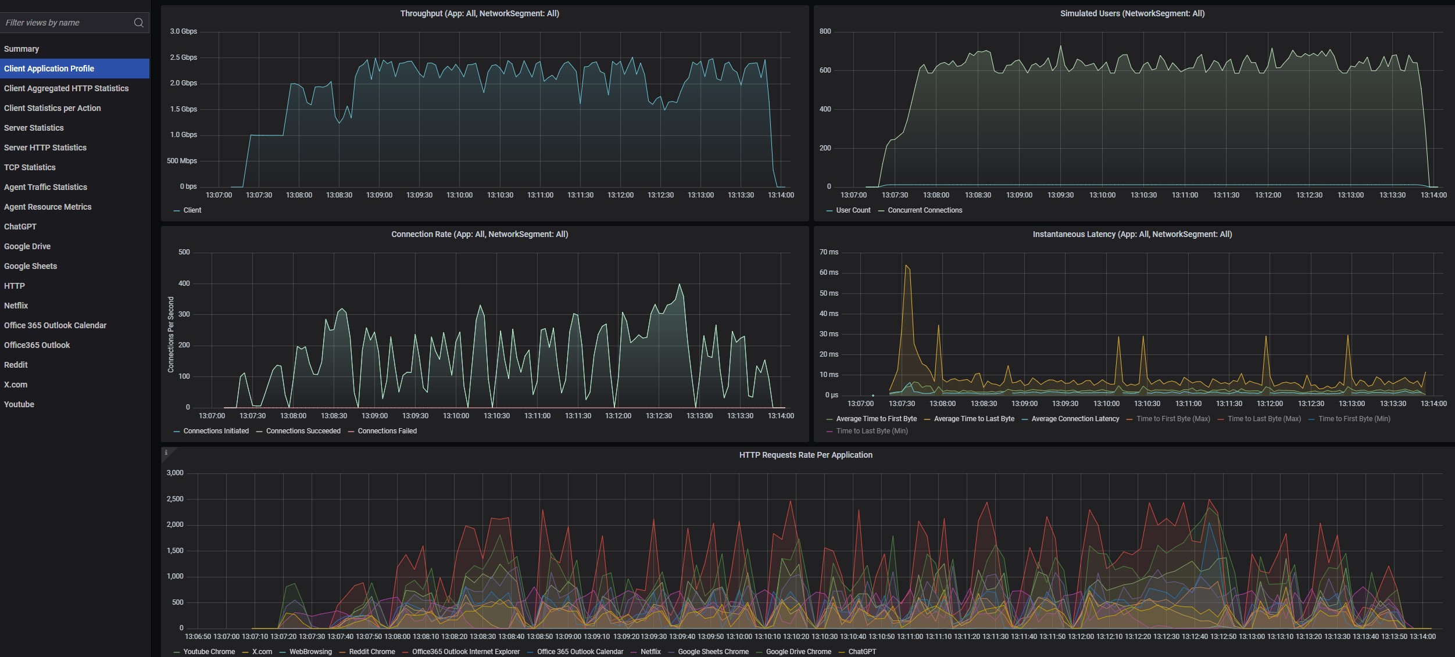Select Client Aggregated HTTP Statistics view
This screenshot has width=1455, height=657.
pos(66,88)
